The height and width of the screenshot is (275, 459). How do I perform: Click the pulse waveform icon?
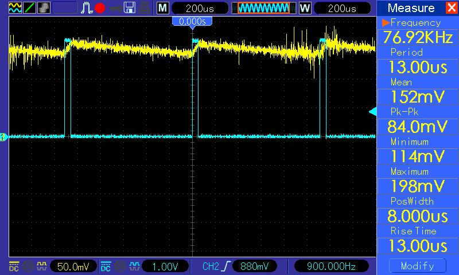pyautogui.click(x=87, y=8)
